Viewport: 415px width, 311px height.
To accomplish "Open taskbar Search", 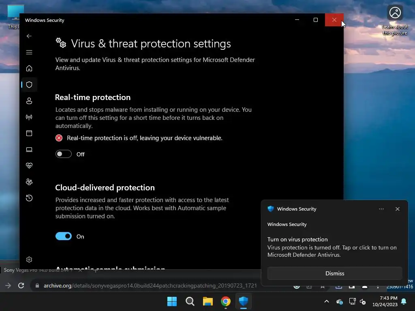I will (x=190, y=301).
